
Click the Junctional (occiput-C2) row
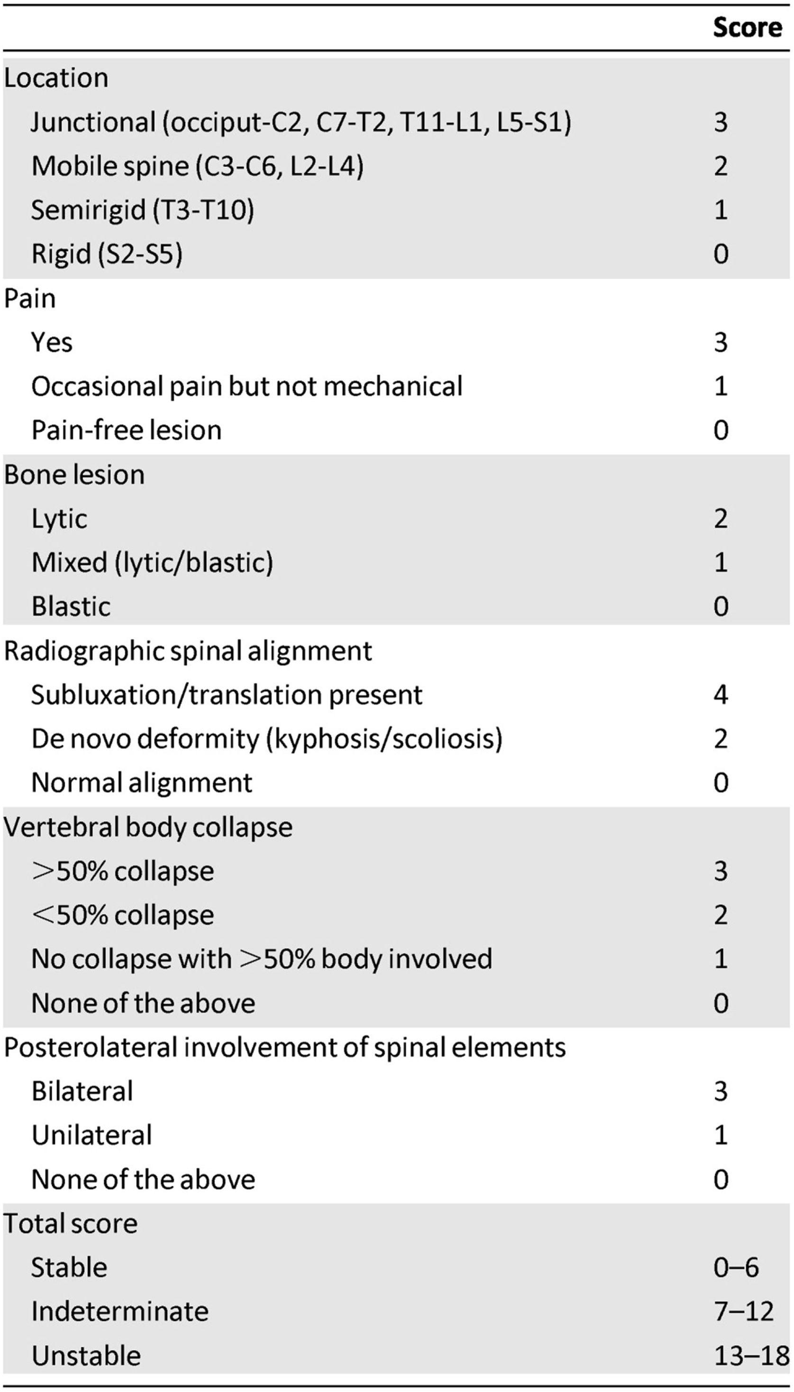[301, 122]
